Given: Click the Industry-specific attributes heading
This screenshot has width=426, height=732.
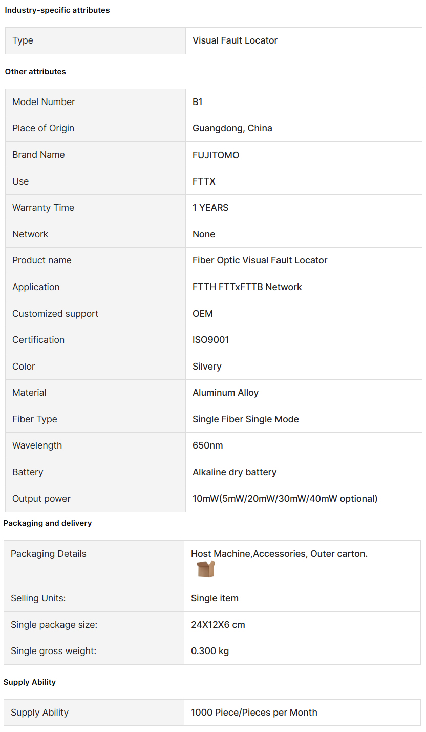Looking at the screenshot, I should tap(57, 10).
